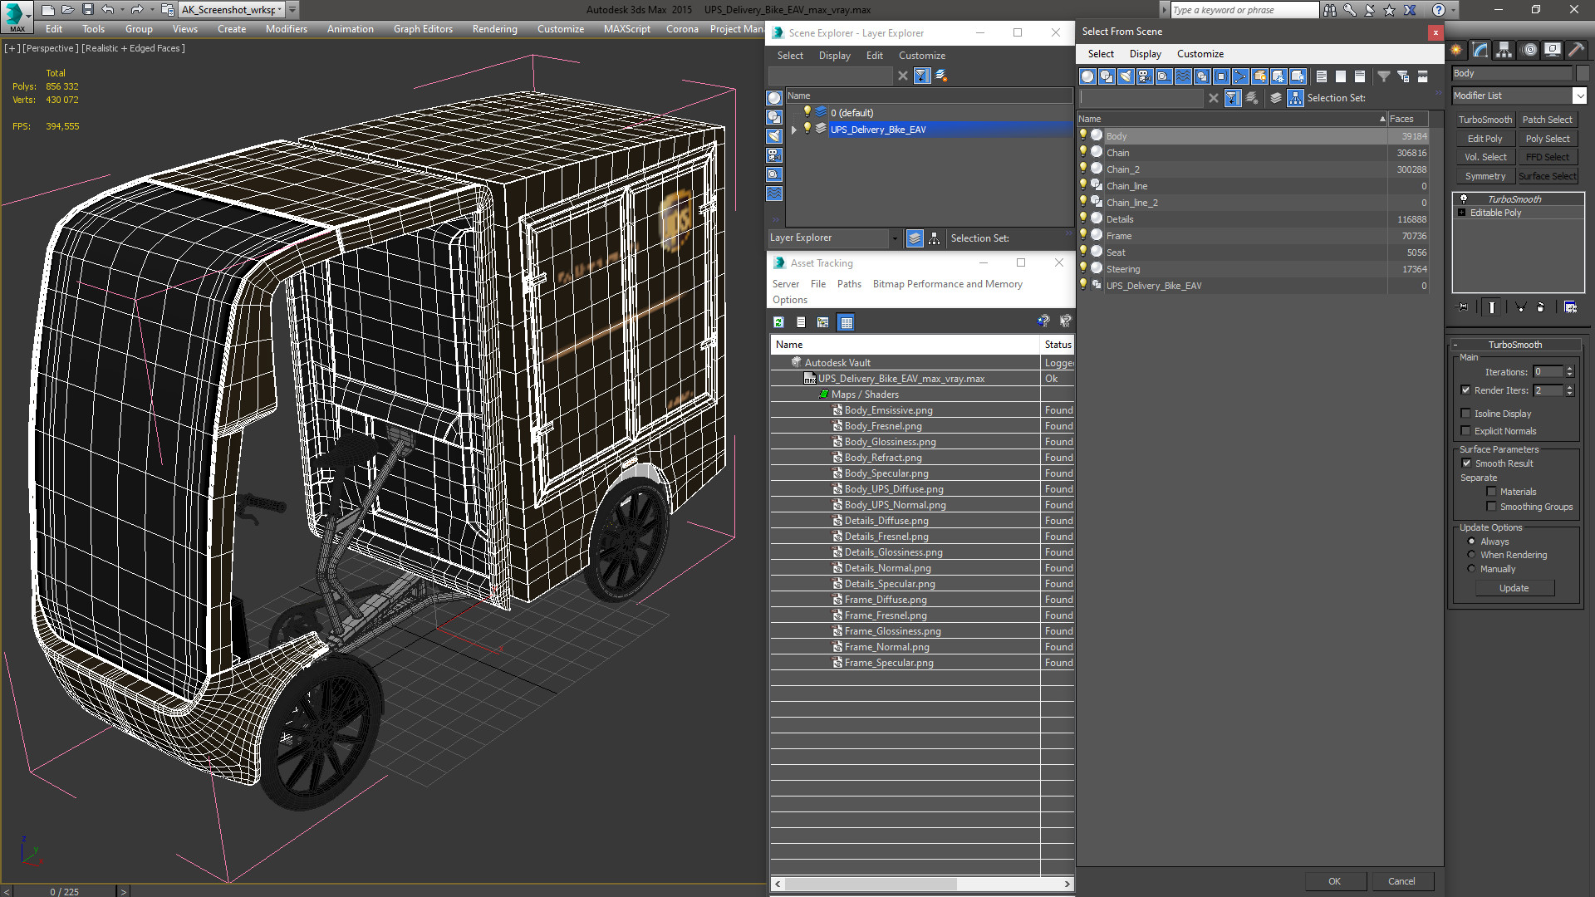Increase Render Iters spinner value
This screenshot has width=1595, height=897.
pos(1570,387)
